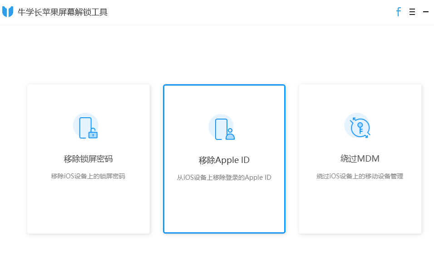Select the 移除锁屏密码 heading

tap(88, 159)
